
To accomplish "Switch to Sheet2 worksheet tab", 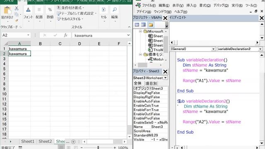I will (45, 142).
